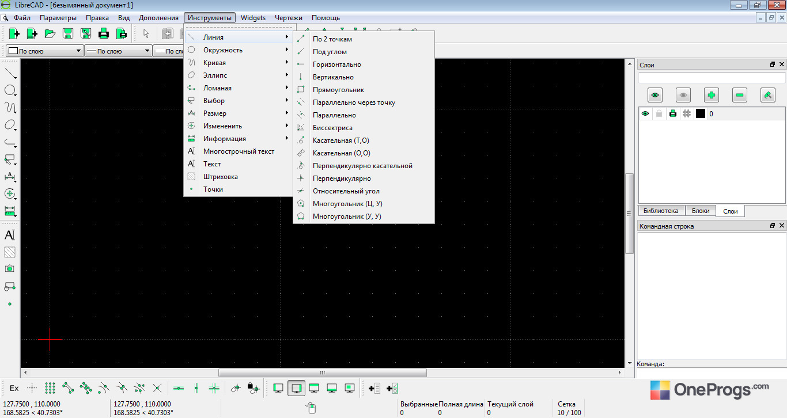Screen dimensions: 787x418
Task: Click the relative zero lock icon
Action: tap(253, 388)
